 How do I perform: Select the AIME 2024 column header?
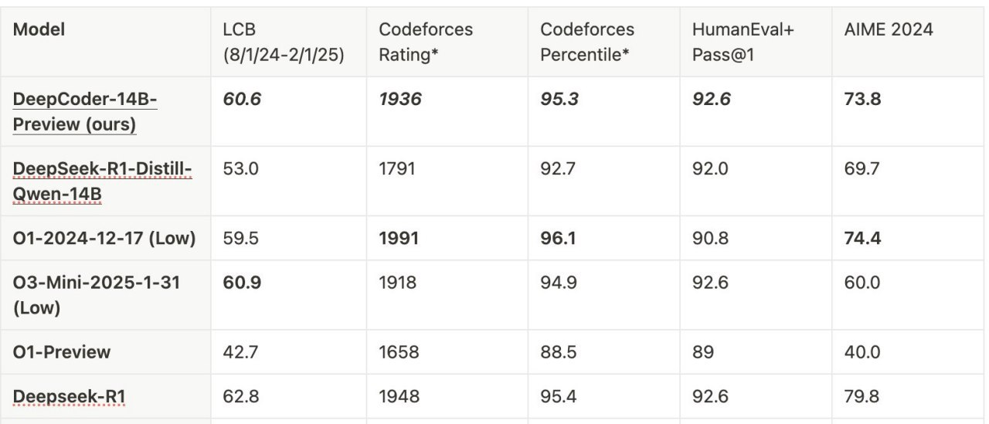(x=889, y=30)
